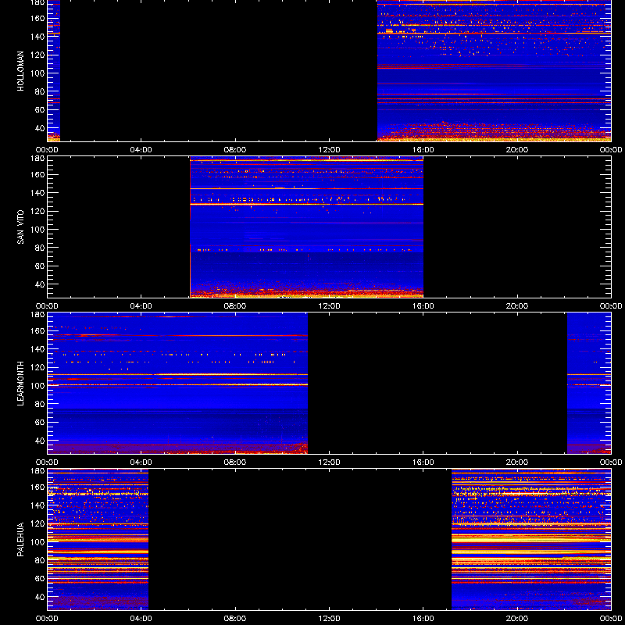Click 08:00 time label under Holloman panel
This screenshot has width=625, height=625.
click(235, 150)
